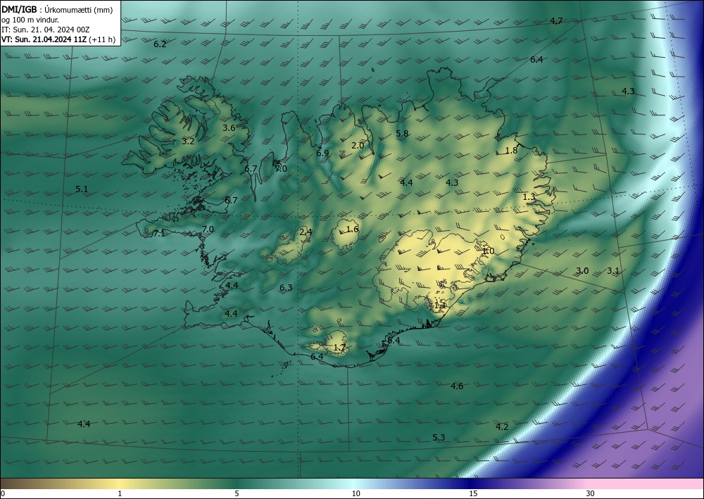Click the 1.0 value on Vatnajökull
The height and width of the screenshot is (499, 704).
pos(488,251)
